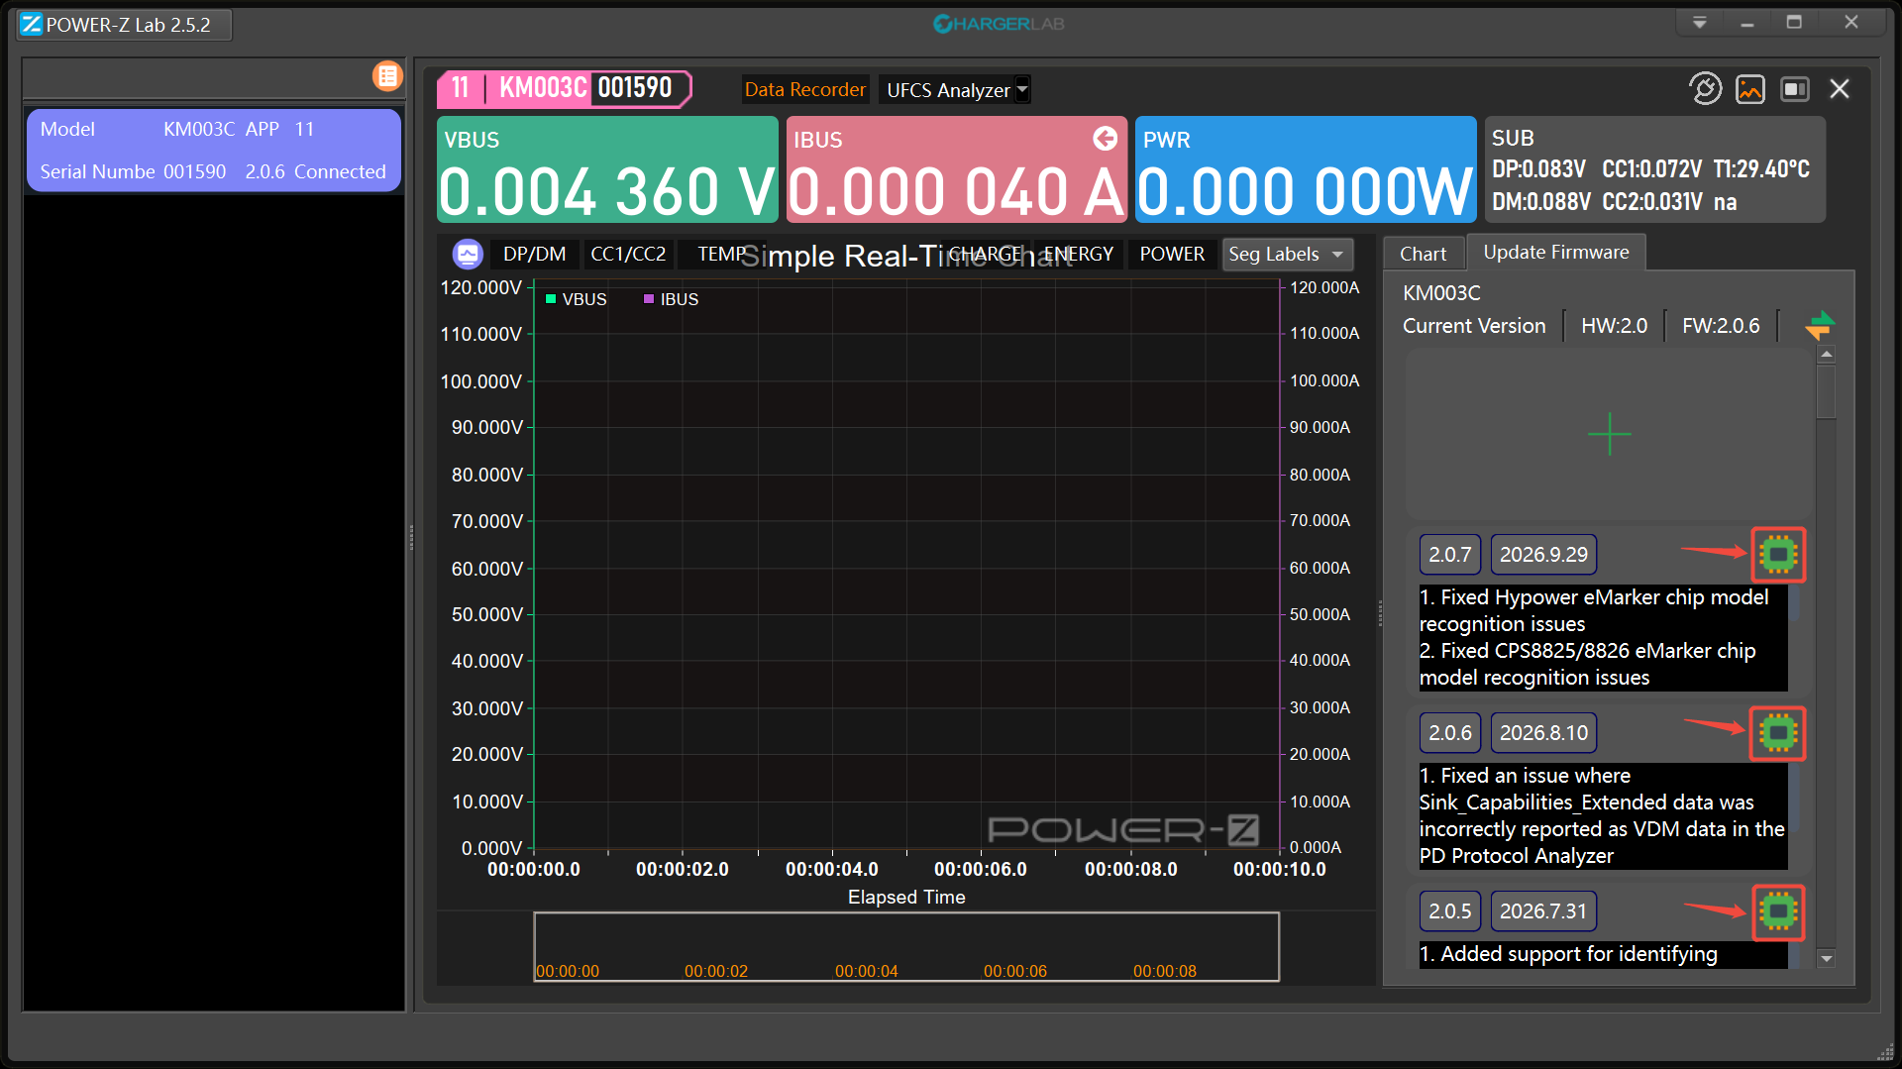Flash firmware 2.0.7 via chip icon
The height and width of the screenshot is (1069, 1902).
pyautogui.click(x=1778, y=555)
